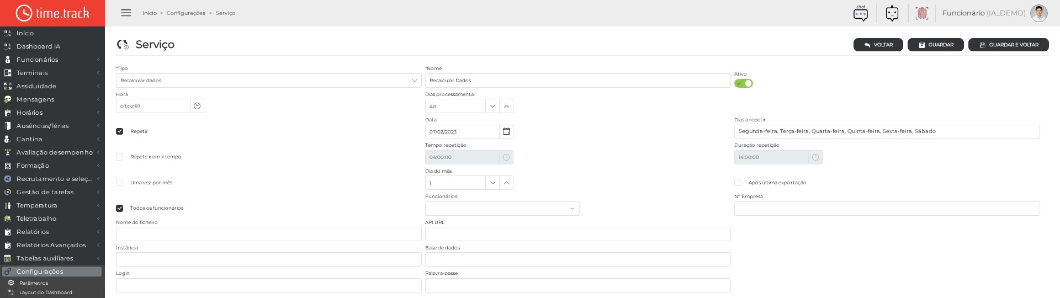This screenshot has height=298, width=1060.
Task: Click the Cantina sidebar icon
Action: (x=8, y=139)
